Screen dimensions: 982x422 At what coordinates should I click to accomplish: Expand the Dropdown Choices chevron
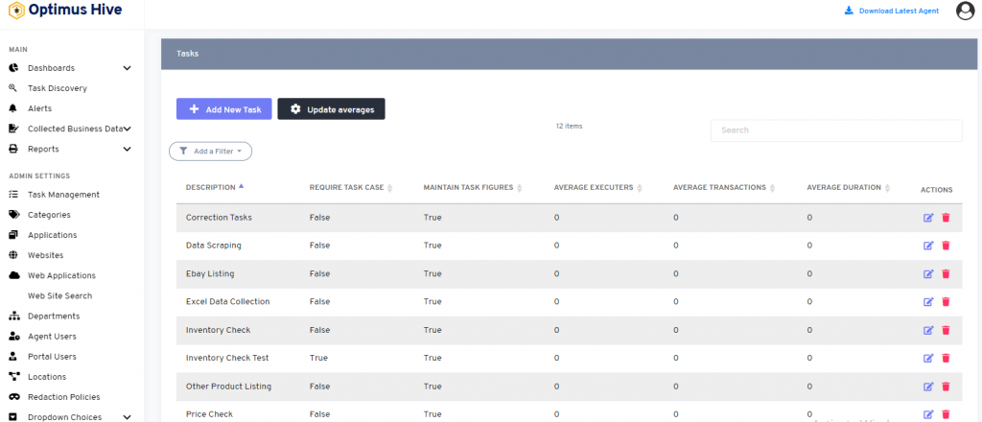[128, 417]
